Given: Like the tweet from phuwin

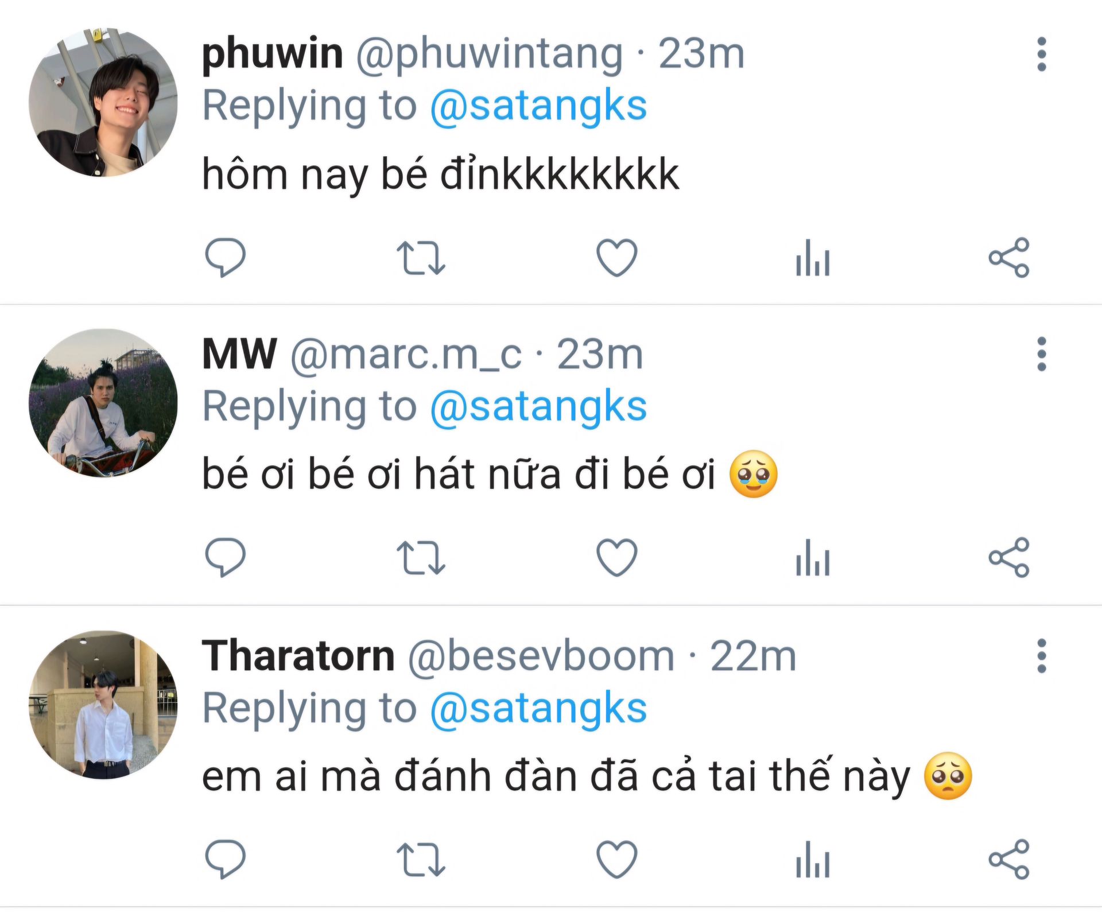Looking at the screenshot, I should tap(617, 258).
